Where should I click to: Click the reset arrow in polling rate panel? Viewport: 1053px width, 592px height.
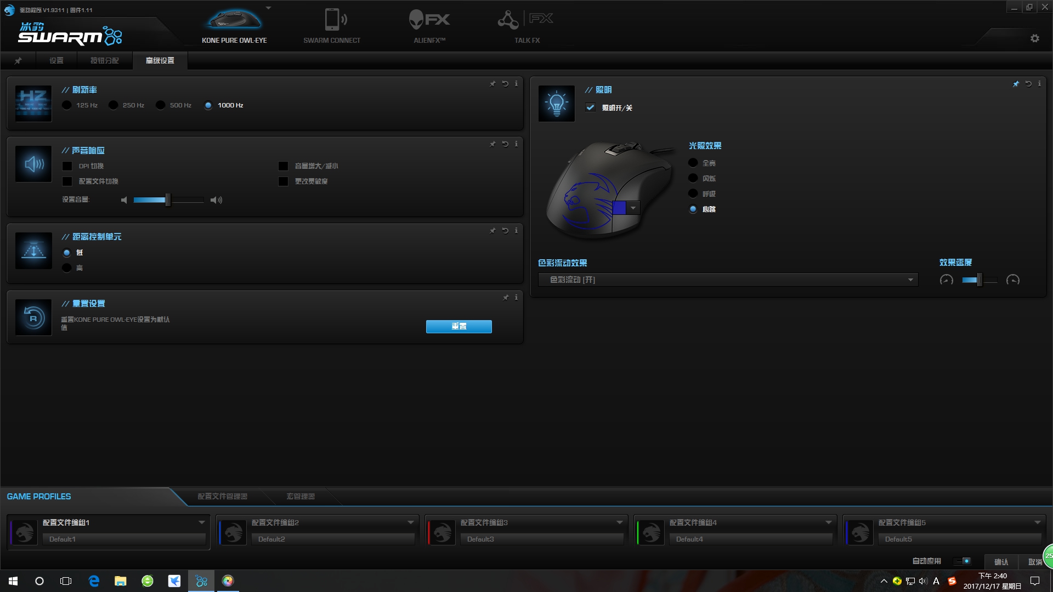coord(505,84)
